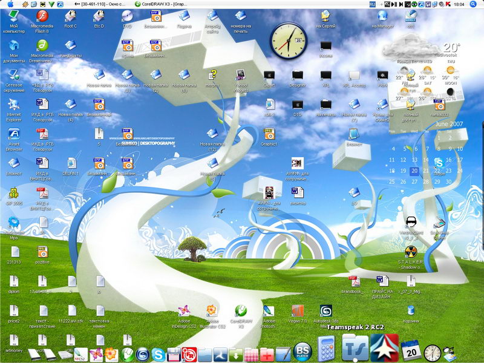The height and width of the screenshot is (363, 484).
Task: Select the Корзина recycle bin icon
Action: click(411, 314)
